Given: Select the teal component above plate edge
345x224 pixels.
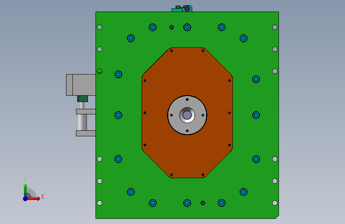Looking at the screenshot, I should pyautogui.click(x=177, y=10).
